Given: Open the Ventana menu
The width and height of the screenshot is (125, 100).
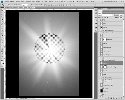Looking at the screenshot, I should 51,2.
